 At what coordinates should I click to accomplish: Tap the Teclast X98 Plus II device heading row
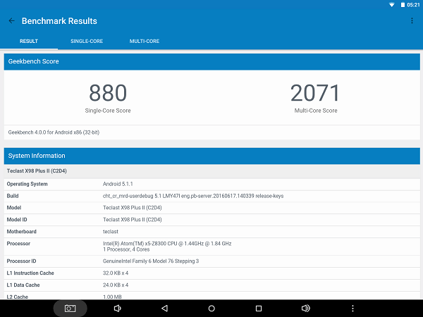point(211,171)
